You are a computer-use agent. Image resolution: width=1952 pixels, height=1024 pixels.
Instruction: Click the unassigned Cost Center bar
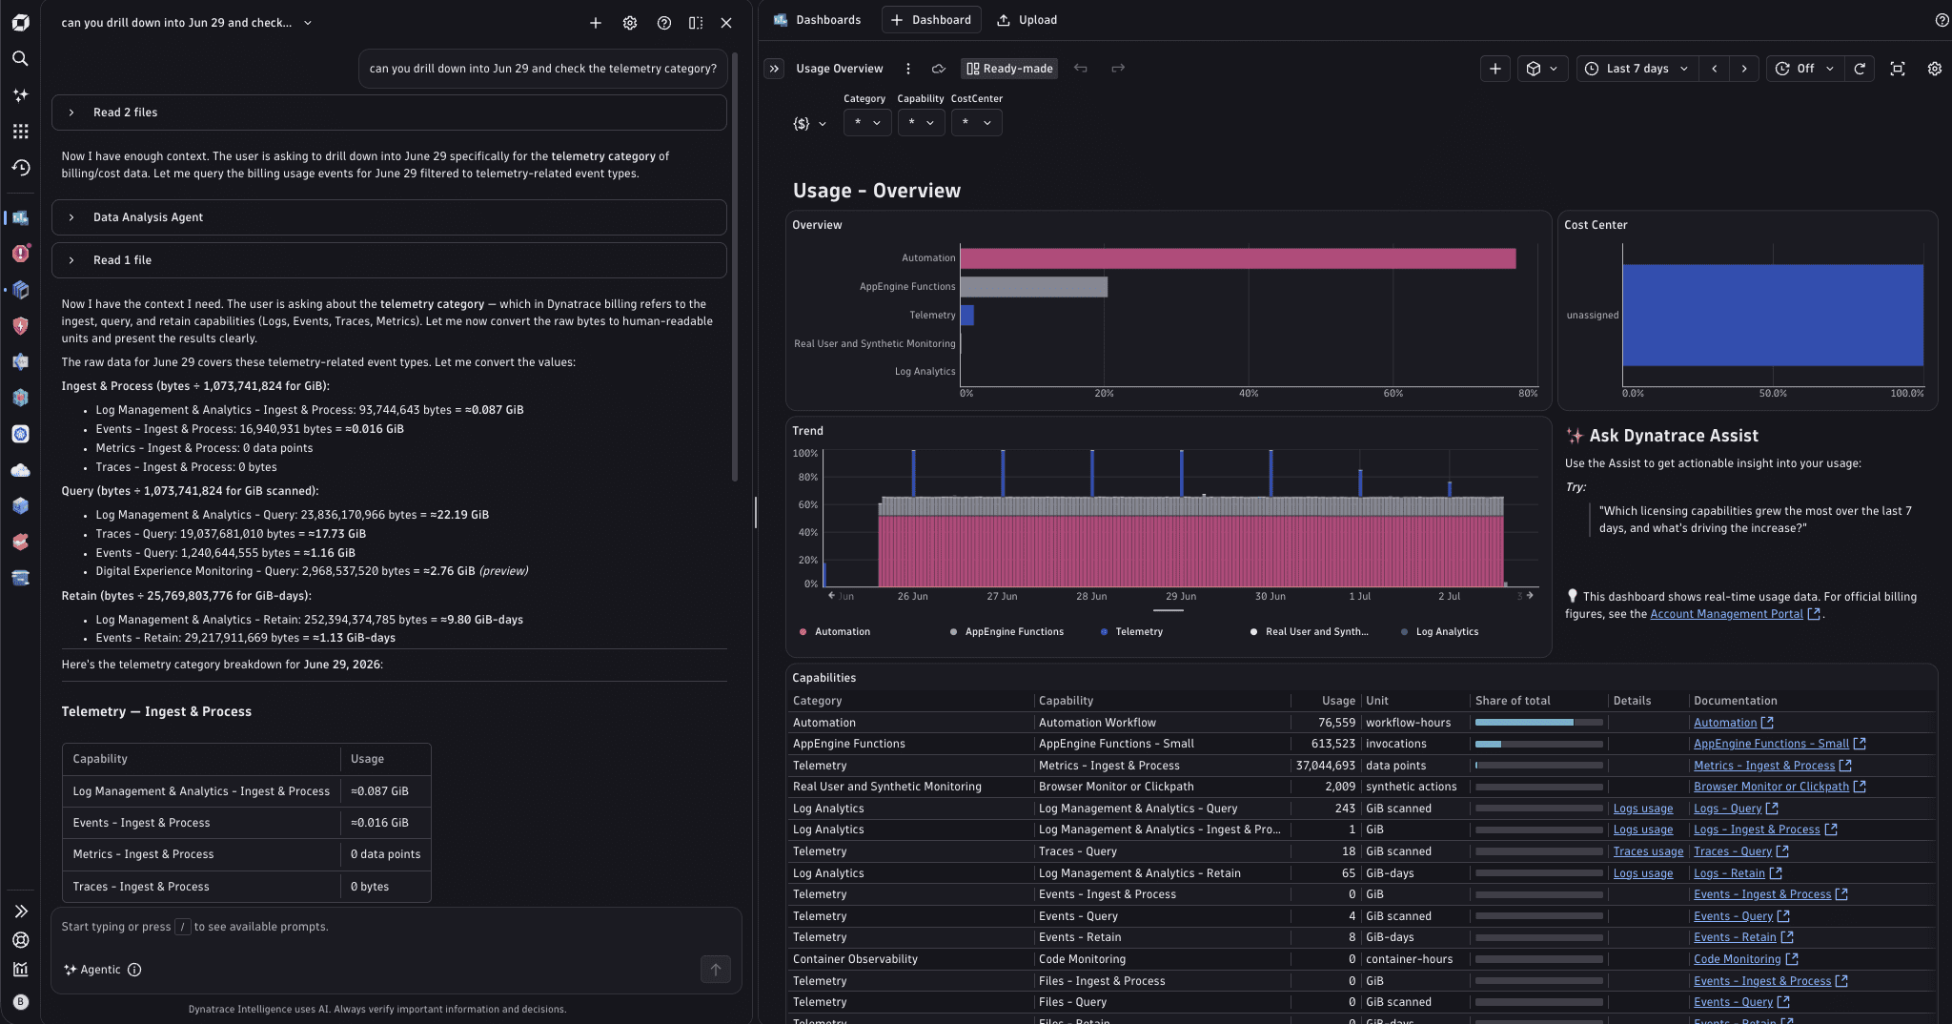[1773, 316]
